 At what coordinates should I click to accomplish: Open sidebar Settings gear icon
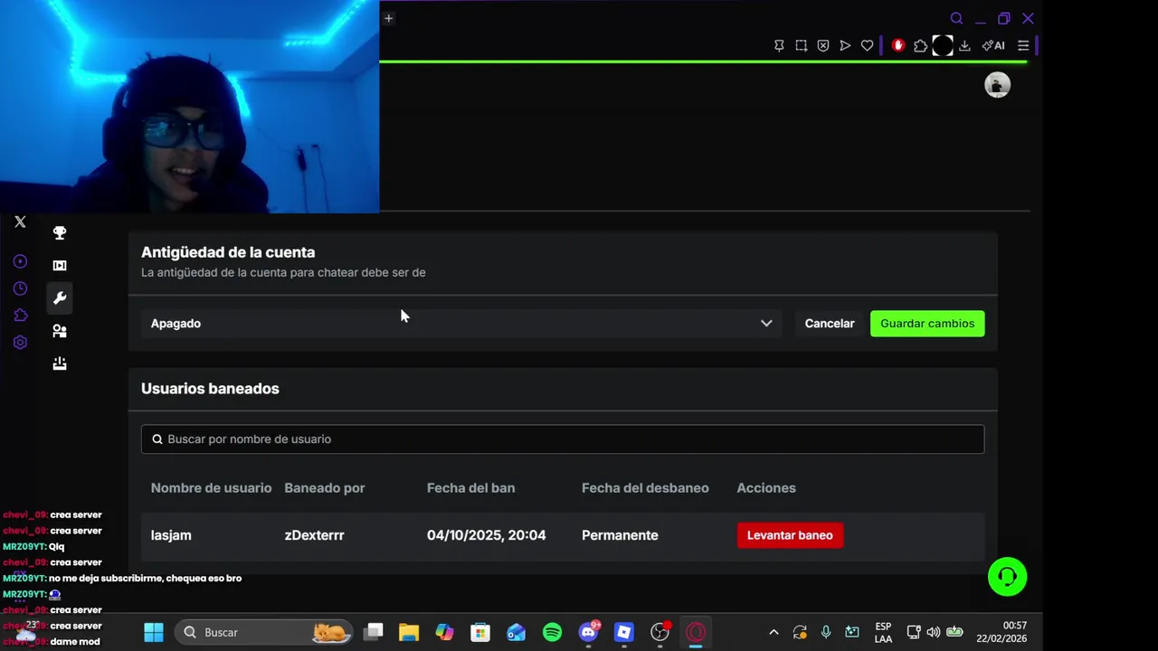tap(20, 343)
